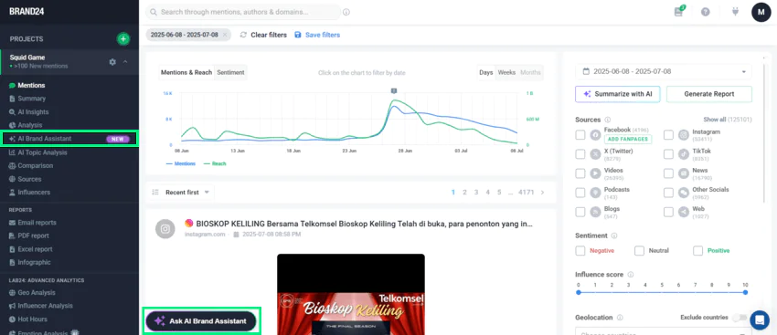Viewport: 777px width, 335px height.
Task: Open the help question mark icon
Action: [x=705, y=12]
